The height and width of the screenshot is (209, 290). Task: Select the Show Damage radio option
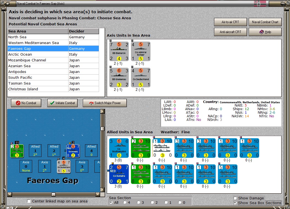(235, 198)
